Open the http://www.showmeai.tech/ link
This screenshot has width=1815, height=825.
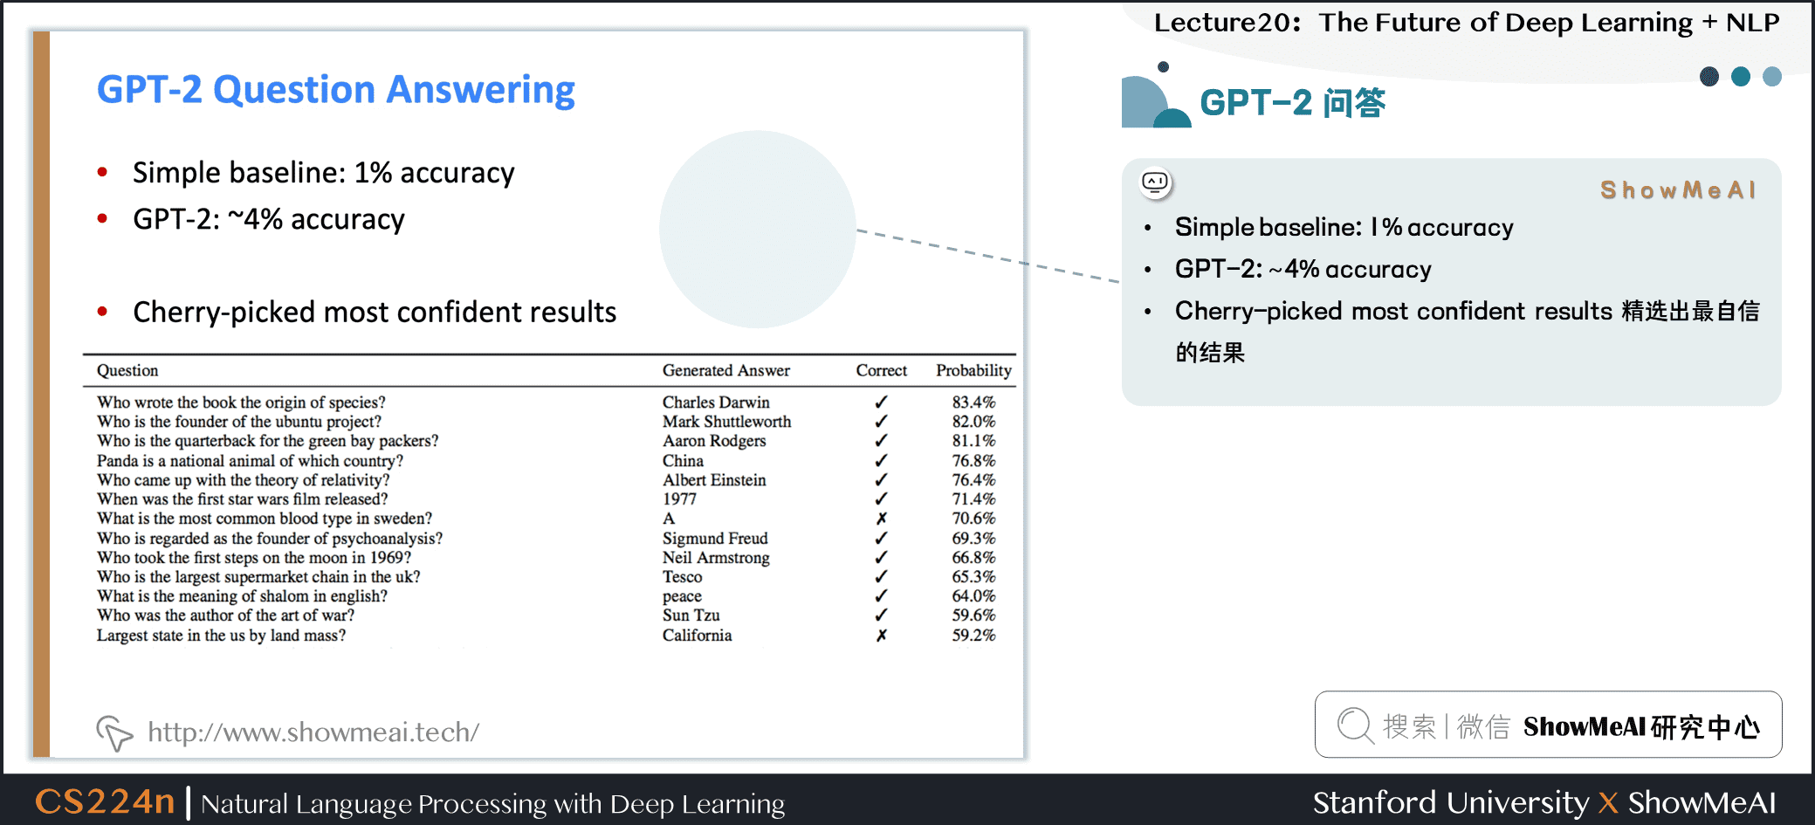(313, 732)
